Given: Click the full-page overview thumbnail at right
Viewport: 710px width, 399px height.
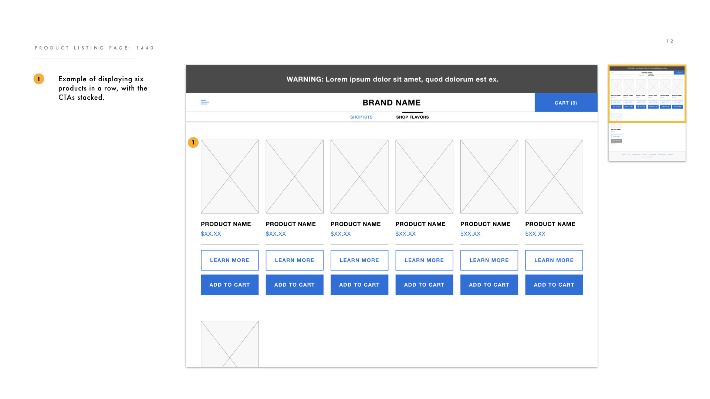Looking at the screenshot, I should (x=647, y=113).
